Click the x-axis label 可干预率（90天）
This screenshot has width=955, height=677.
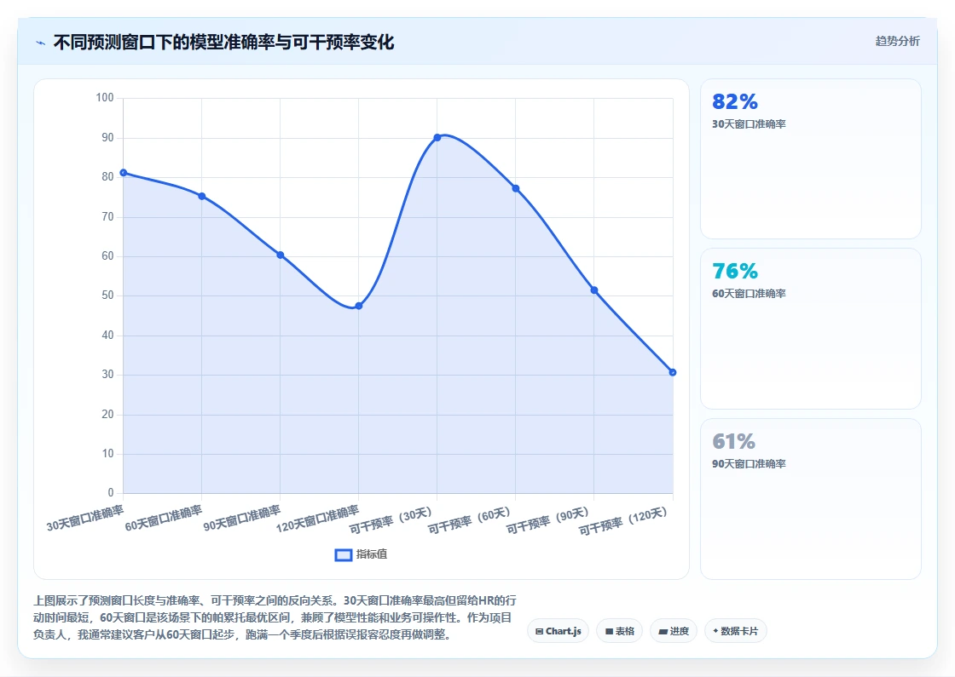548,520
